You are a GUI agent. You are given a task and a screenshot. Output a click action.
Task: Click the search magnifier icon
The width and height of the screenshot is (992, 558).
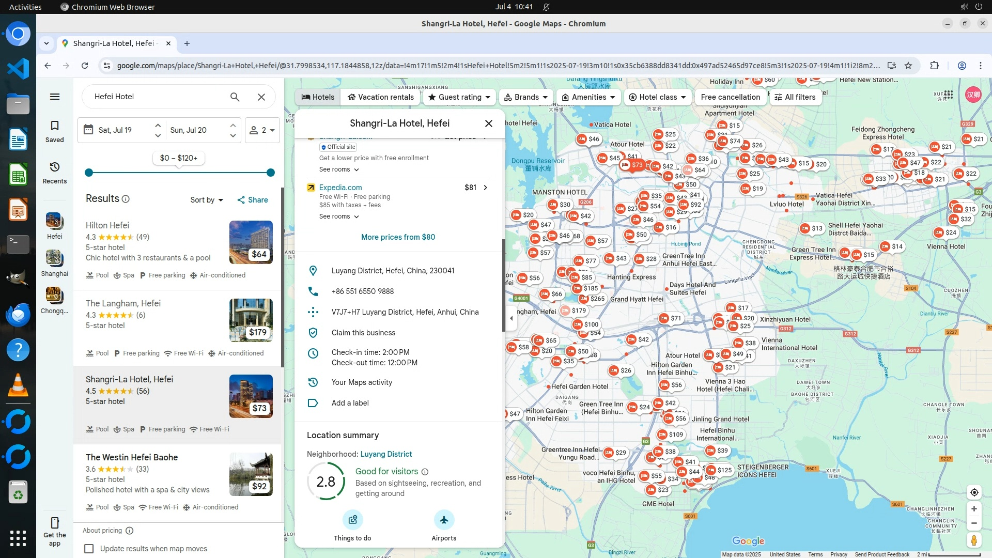click(x=235, y=97)
